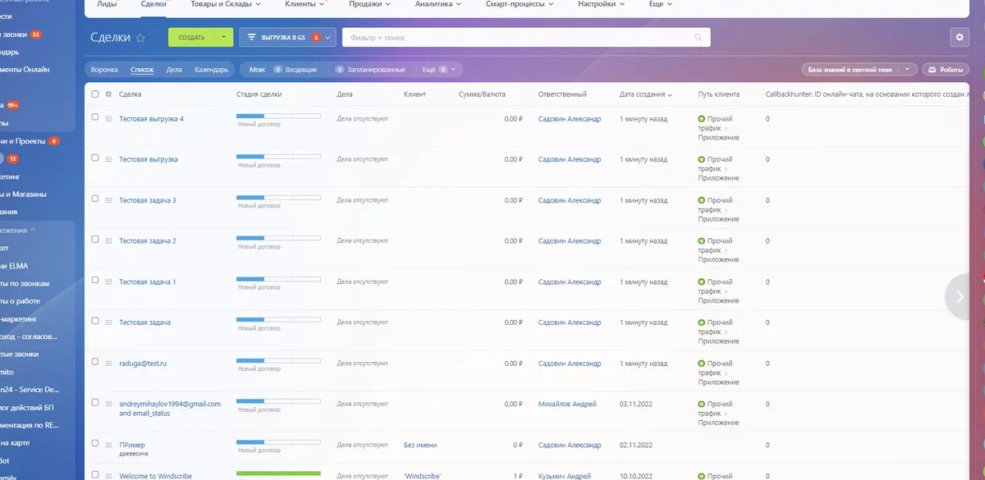Open row menu for Тестовая задача 2
Image resolution: width=985 pixels, height=480 pixels.
tap(108, 241)
